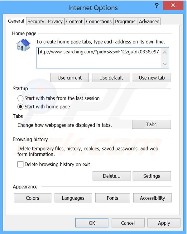
Task: Click the Apply button
Action: tap(164, 223)
